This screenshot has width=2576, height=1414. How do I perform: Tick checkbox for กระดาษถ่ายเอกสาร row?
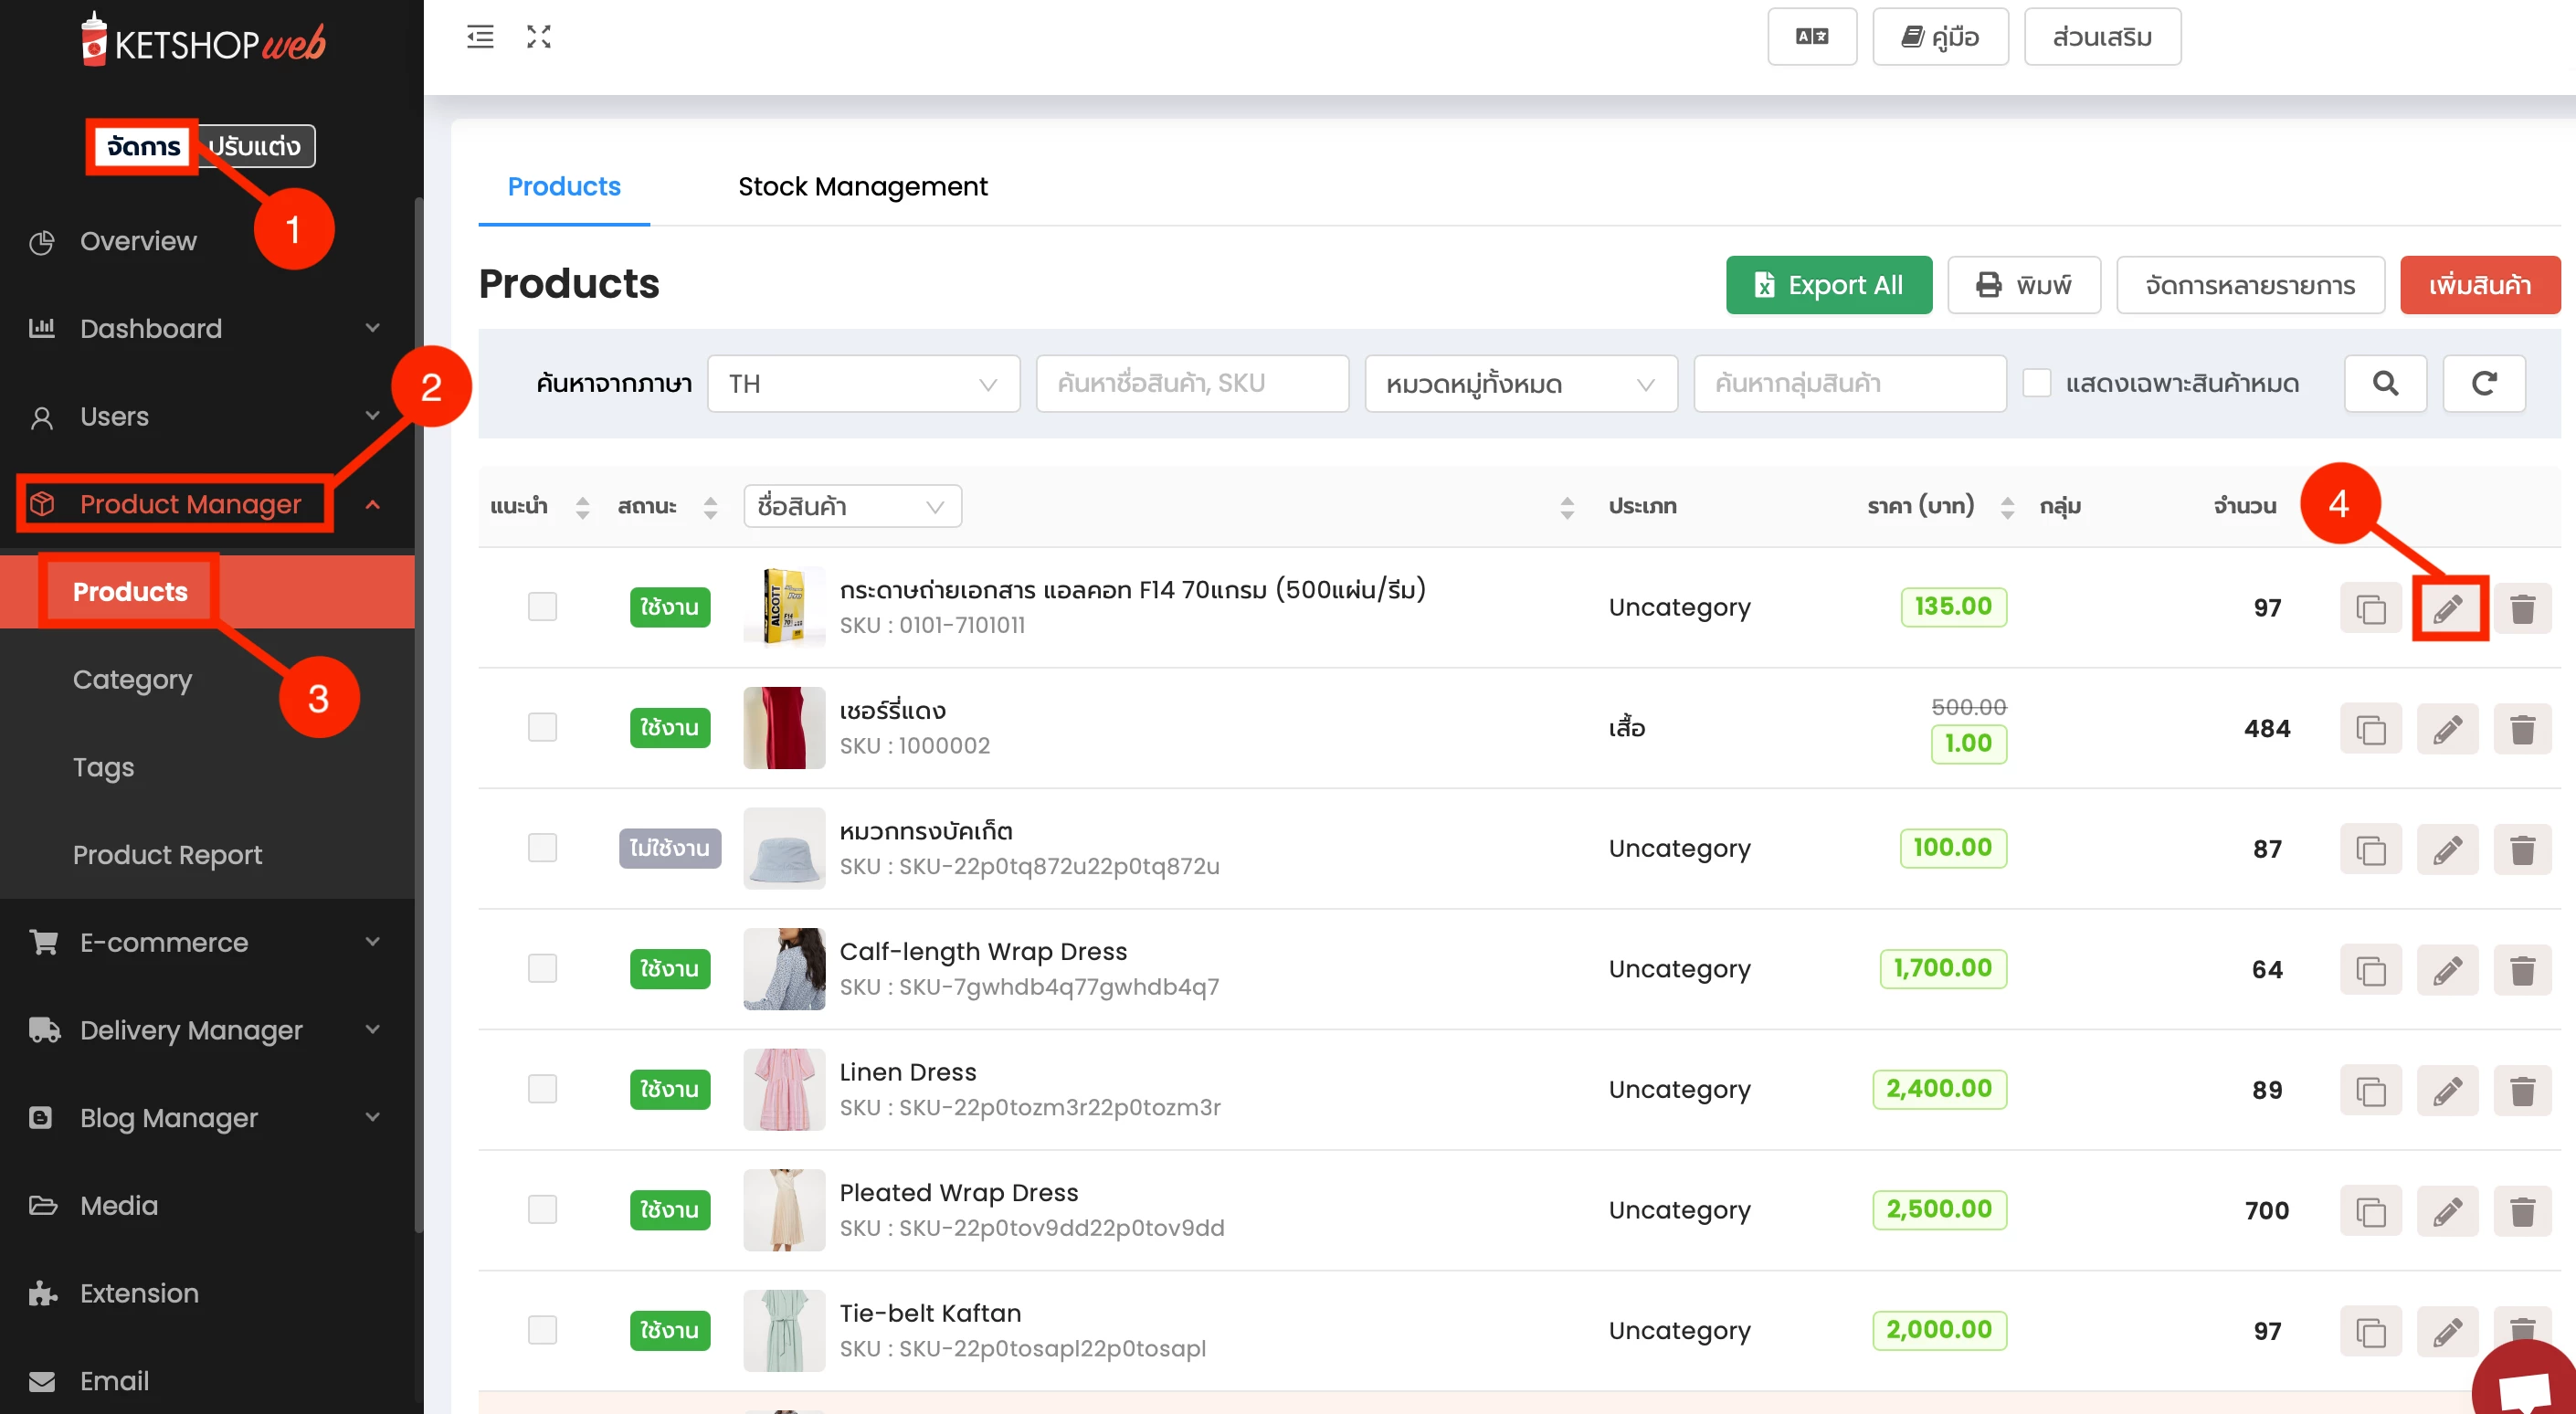(542, 607)
